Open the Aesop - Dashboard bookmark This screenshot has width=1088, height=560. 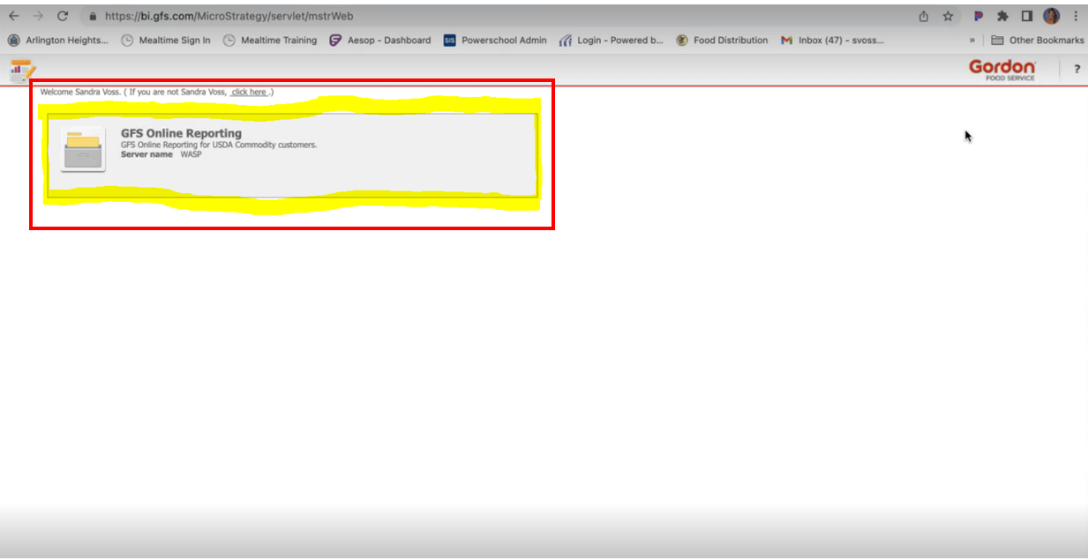[380, 41]
